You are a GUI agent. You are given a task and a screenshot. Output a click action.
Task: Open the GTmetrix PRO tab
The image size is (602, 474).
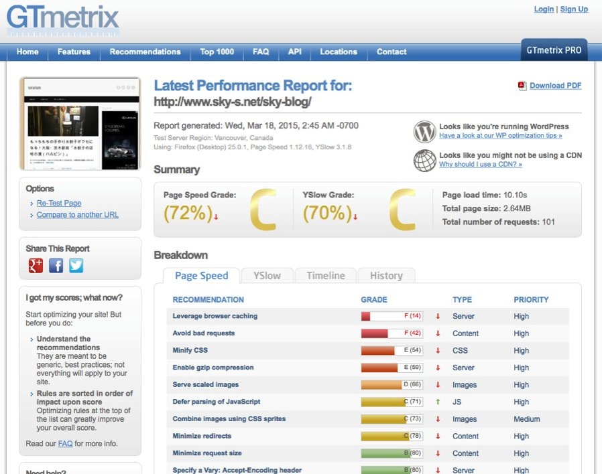[x=554, y=50]
